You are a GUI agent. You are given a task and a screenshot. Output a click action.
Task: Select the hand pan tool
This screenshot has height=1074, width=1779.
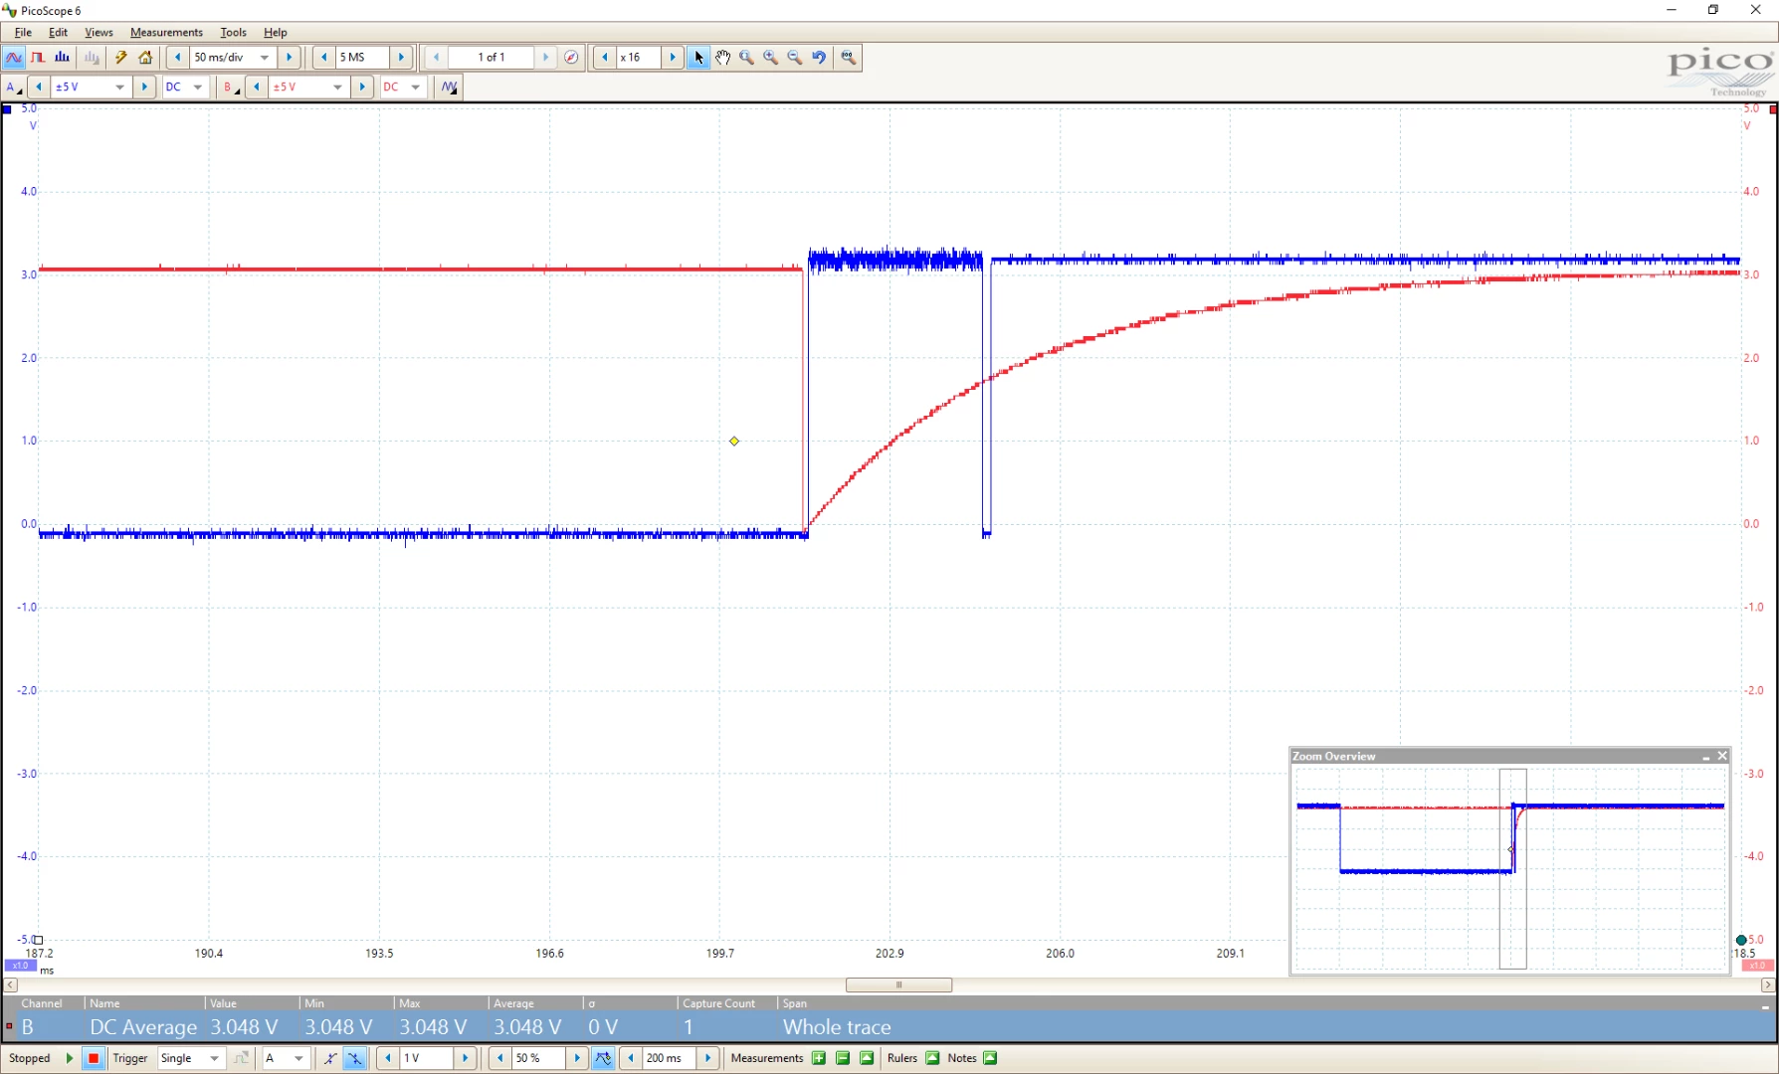point(723,58)
